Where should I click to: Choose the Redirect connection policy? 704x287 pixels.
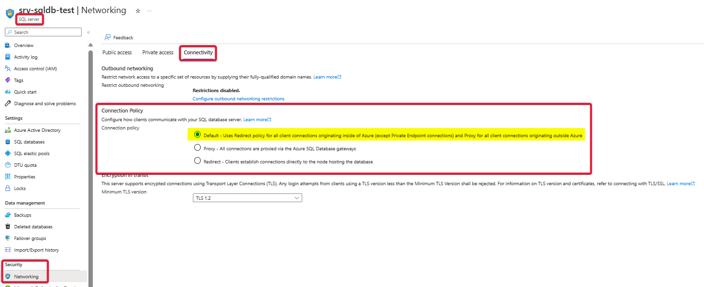(x=197, y=160)
